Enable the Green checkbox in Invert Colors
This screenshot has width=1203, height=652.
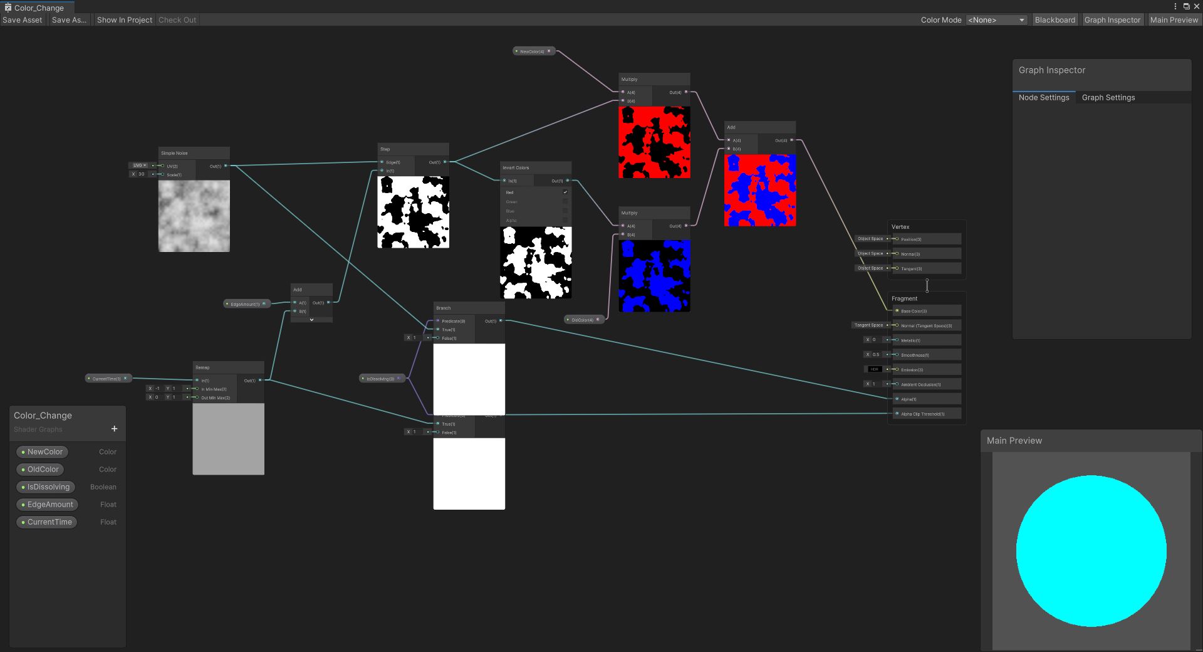pos(565,202)
